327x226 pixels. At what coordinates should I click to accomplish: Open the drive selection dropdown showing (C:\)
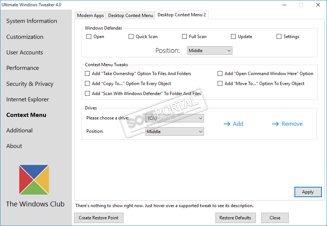175,118
